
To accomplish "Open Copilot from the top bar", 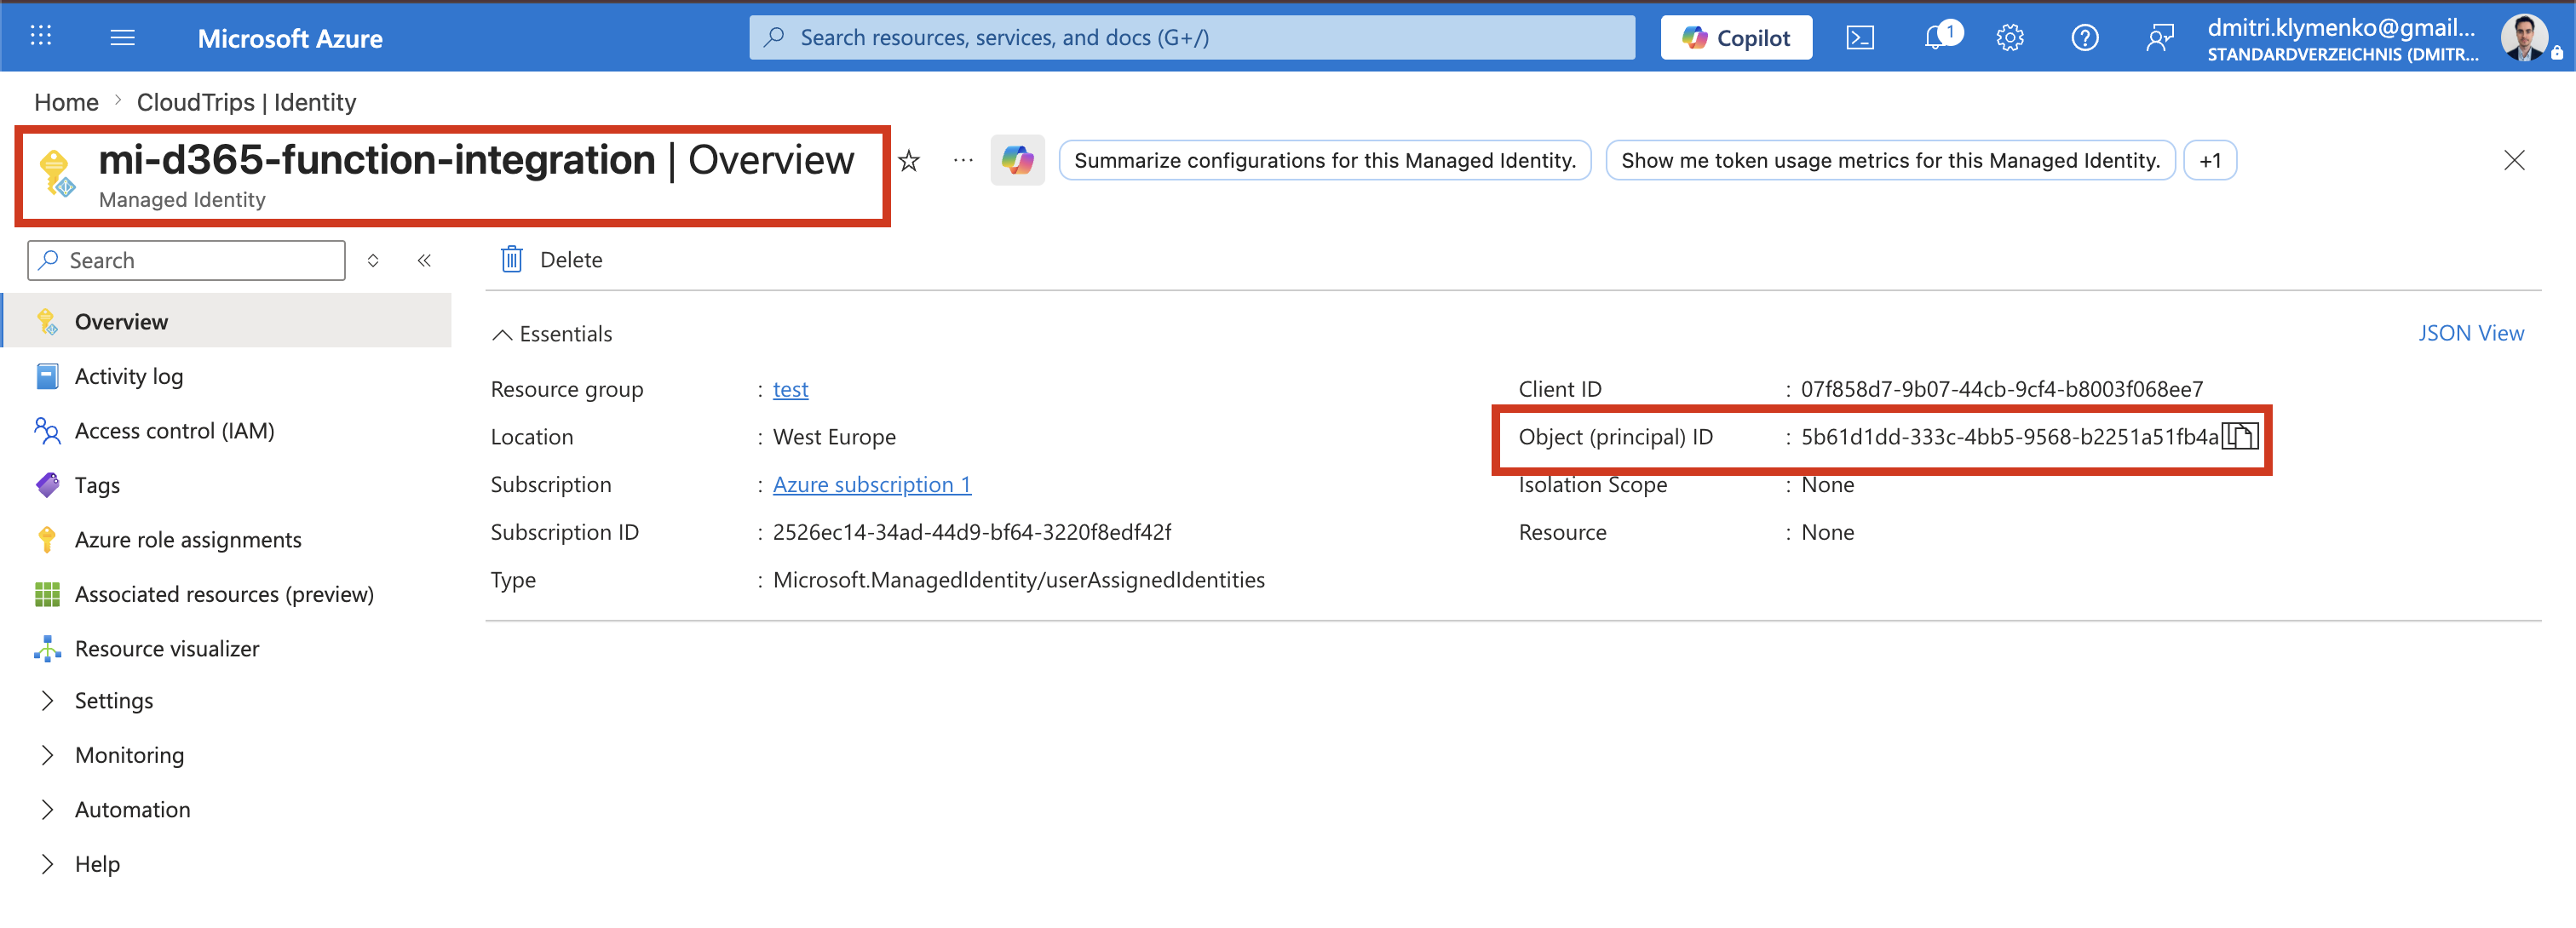I will pyautogui.click(x=1736, y=38).
